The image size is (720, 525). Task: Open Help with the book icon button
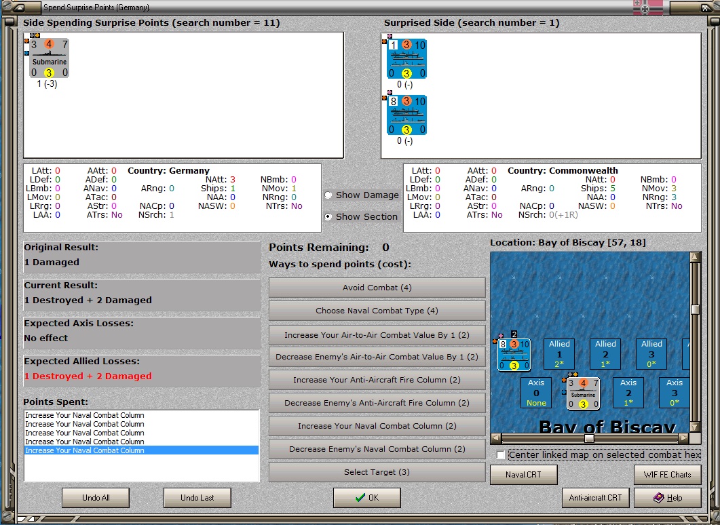[667, 498]
